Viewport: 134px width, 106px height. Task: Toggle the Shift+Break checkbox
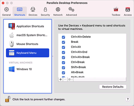64,68
